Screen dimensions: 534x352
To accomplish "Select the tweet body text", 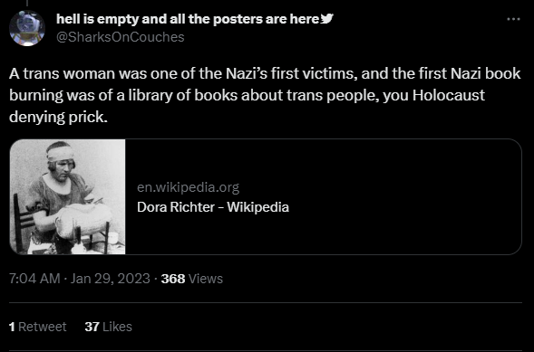I will [x=265, y=95].
